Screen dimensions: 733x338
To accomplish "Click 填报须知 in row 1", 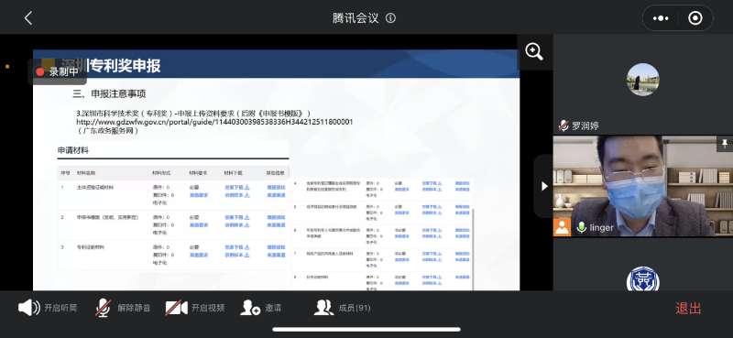I will click(x=276, y=188).
